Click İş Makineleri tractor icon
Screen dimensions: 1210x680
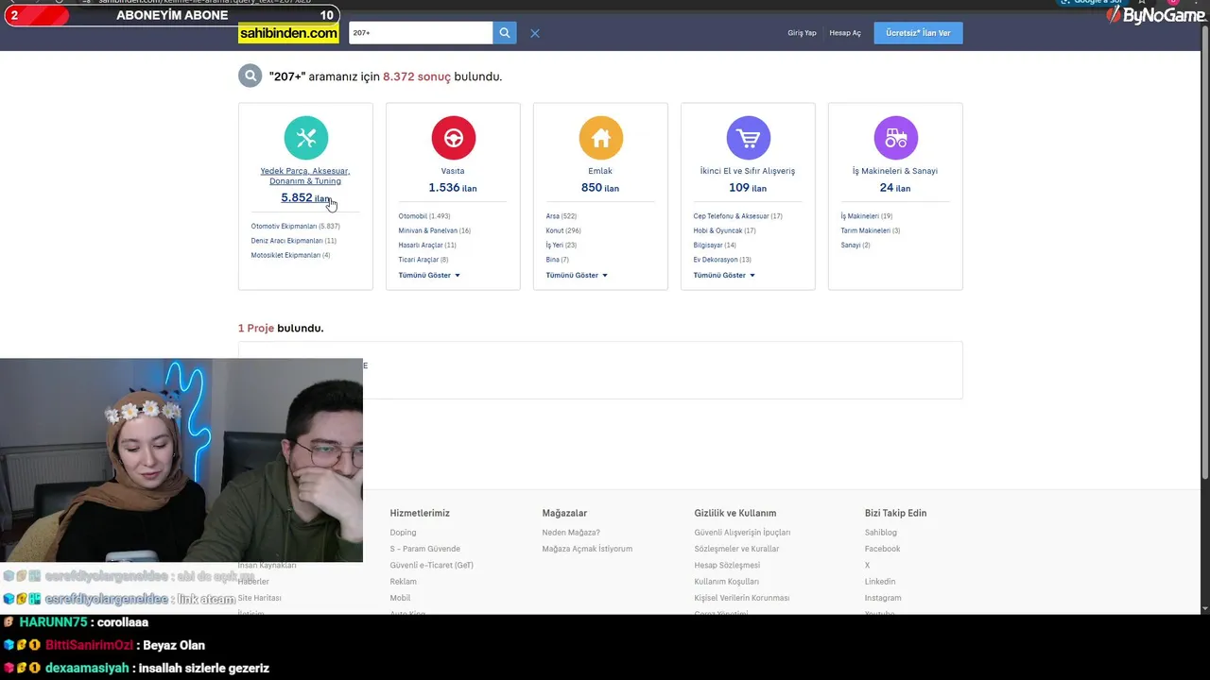tap(896, 138)
